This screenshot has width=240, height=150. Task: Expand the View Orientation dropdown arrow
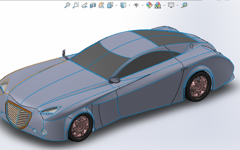pos(116,5)
